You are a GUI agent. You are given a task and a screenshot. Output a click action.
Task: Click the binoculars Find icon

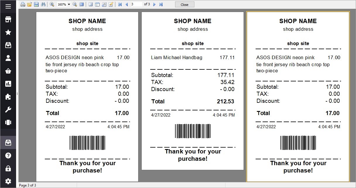coord(43,4)
